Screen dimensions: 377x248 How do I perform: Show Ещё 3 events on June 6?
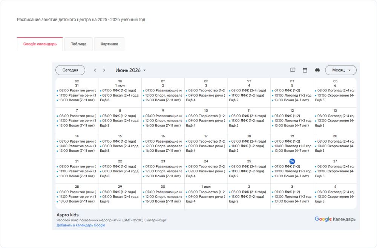(x=320, y=100)
